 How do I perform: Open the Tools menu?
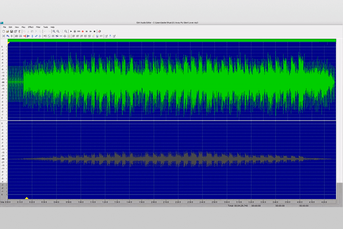coord(45,27)
